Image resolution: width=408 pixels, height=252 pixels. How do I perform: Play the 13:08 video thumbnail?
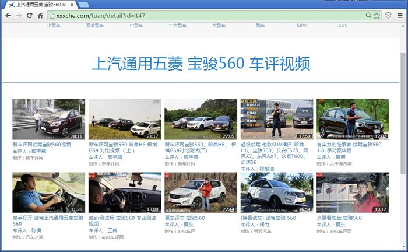[125, 192]
